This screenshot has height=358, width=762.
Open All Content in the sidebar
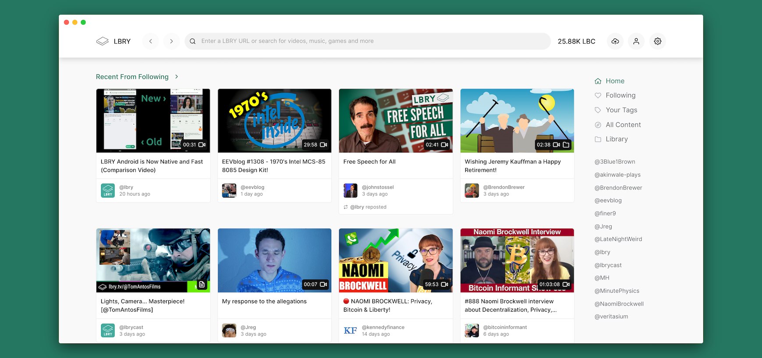pos(617,125)
